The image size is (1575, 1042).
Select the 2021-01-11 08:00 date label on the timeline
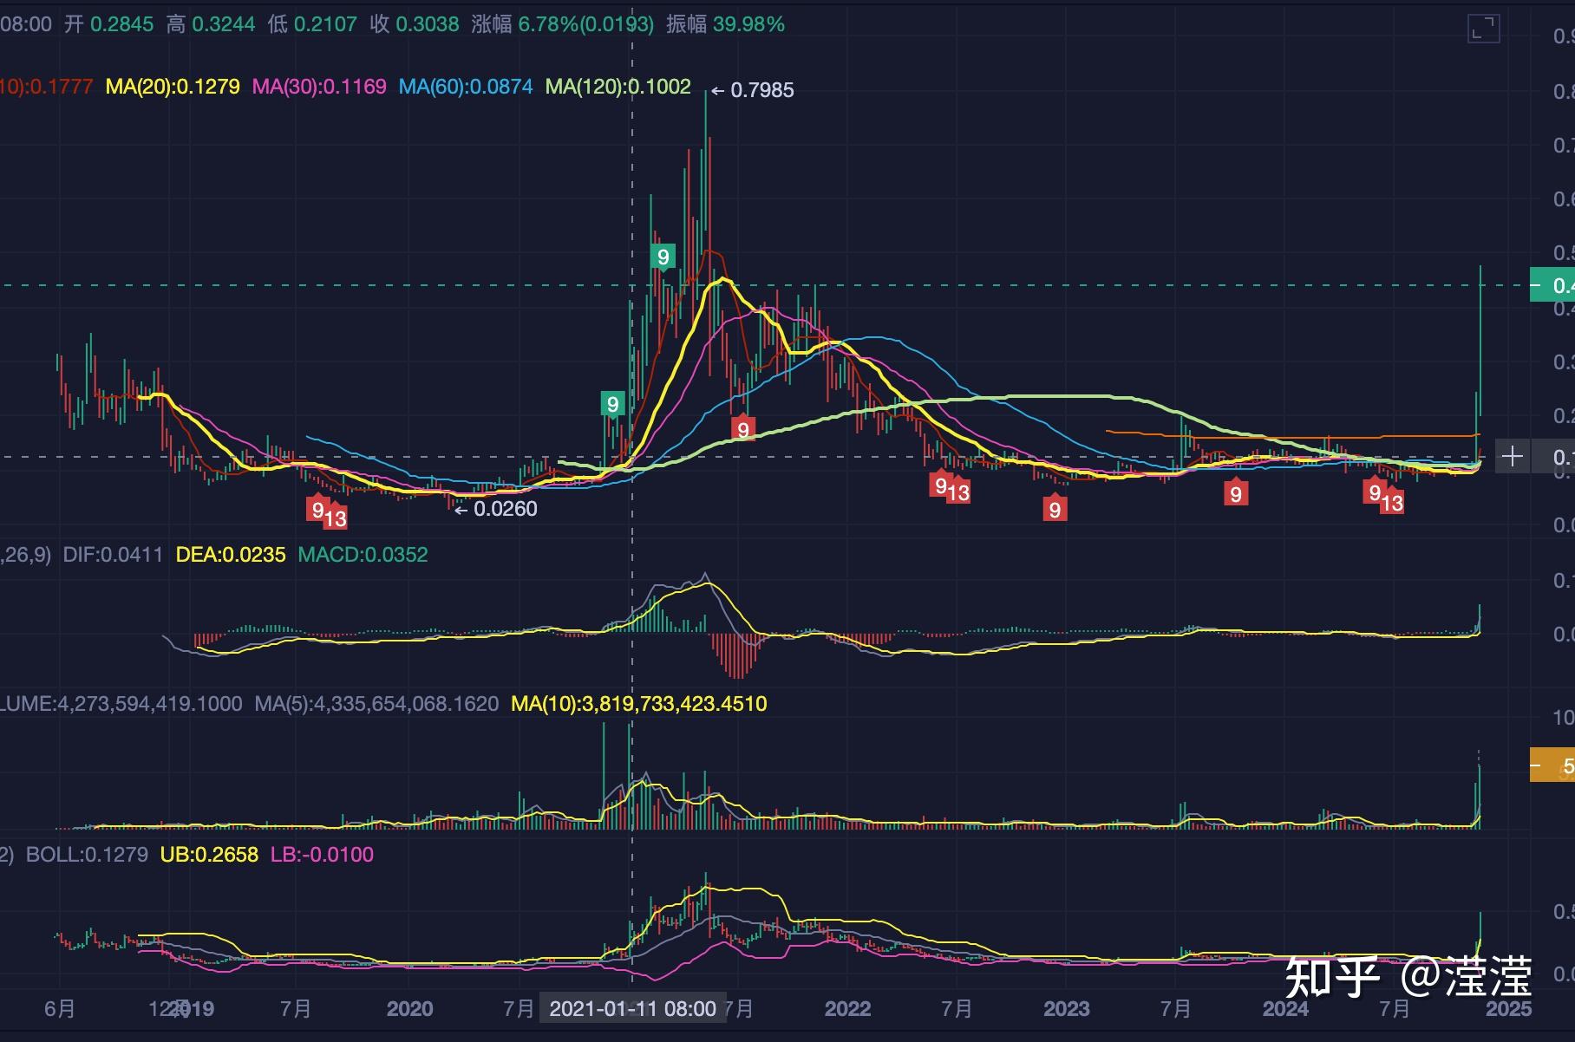633,1008
